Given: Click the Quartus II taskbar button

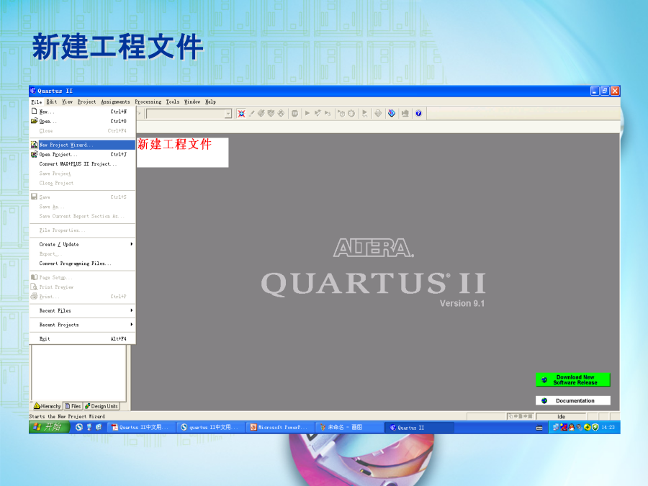Looking at the screenshot, I should point(419,428).
